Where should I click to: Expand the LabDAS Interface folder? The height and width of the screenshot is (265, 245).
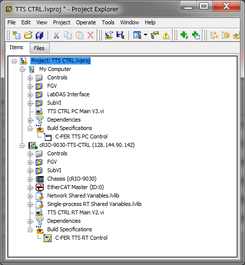(x=30, y=95)
